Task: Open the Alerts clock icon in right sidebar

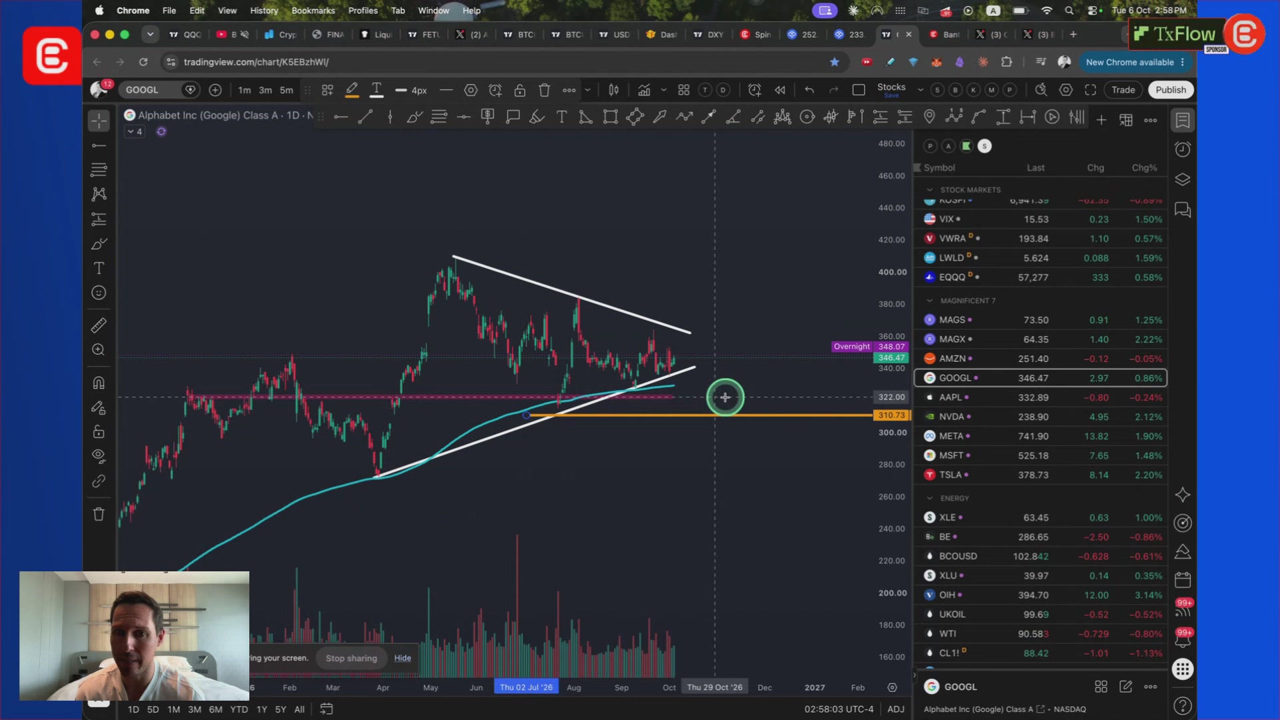Action: click(x=1183, y=149)
